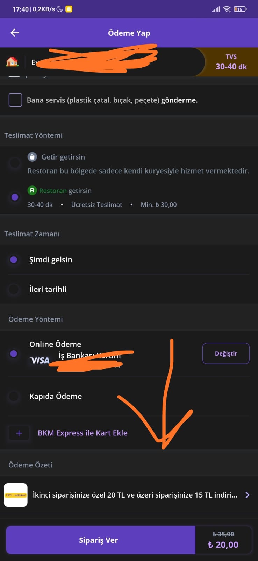This screenshot has width=258, height=561.
Task: Tap the Getir bag icon
Action: point(32,157)
